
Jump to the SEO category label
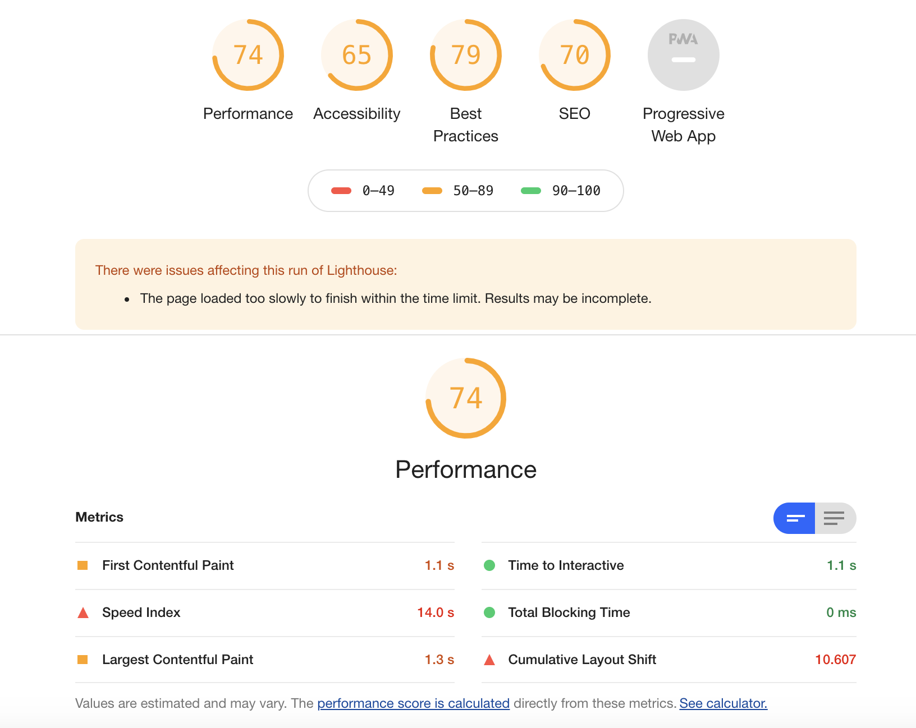coord(575,114)
